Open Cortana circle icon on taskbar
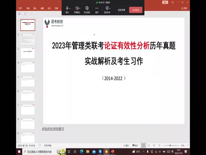The width and height of the screenshot is (206, 155). (x=69, y=152)
